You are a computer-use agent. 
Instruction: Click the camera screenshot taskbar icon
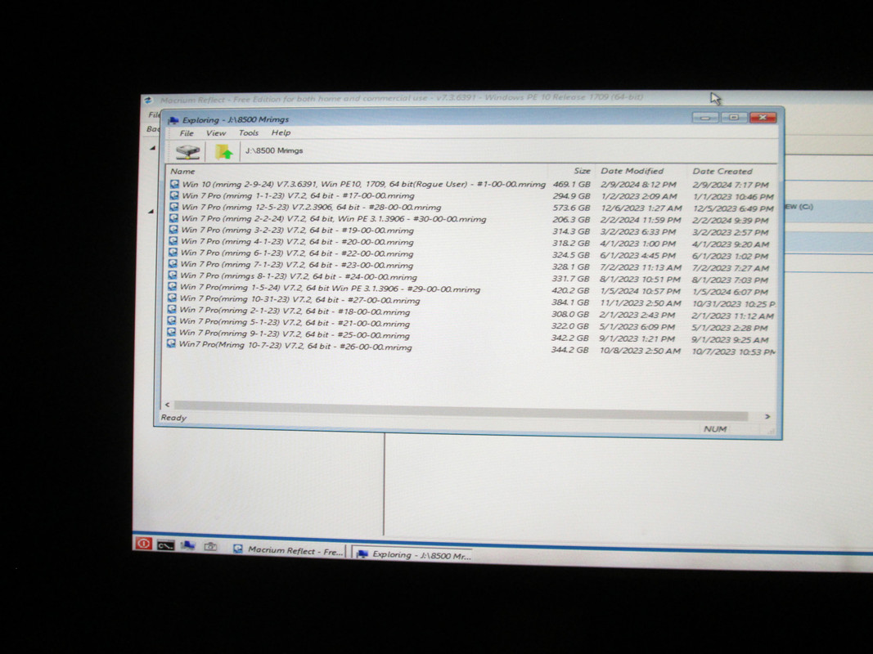pyautogui.click(x=210, y=547)
